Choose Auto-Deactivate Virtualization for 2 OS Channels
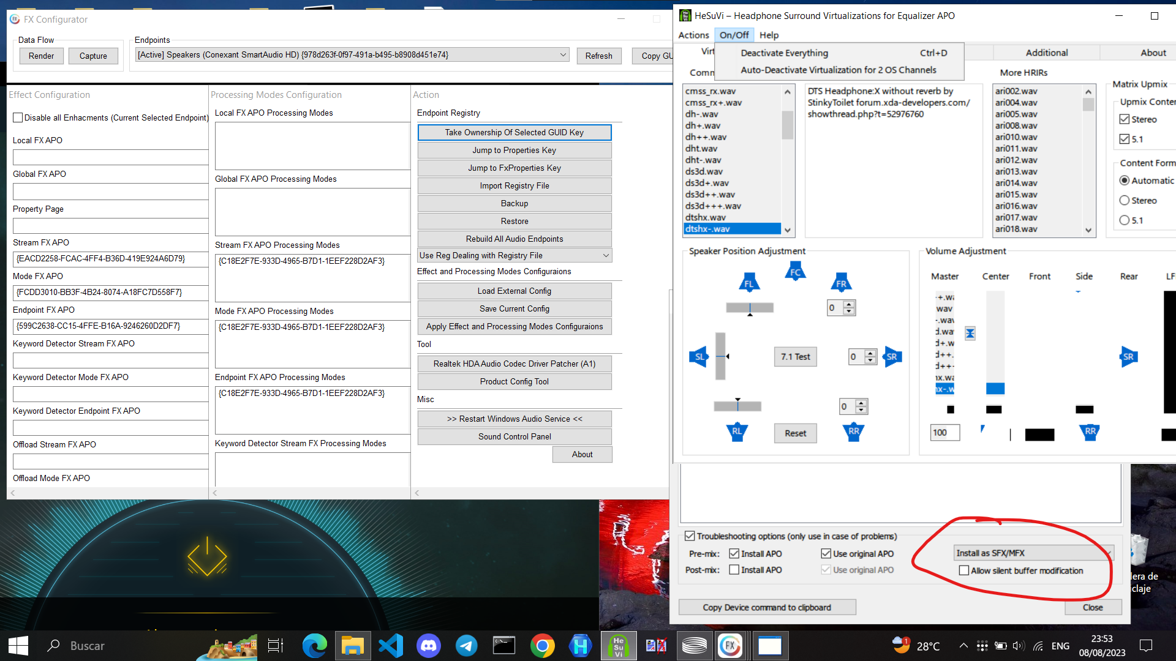 [840, 70]
